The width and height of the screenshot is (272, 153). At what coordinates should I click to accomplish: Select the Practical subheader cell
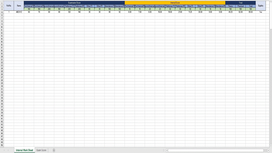pos(240,6)
